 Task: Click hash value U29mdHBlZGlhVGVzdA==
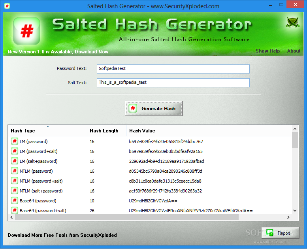(x=153, y=201)
